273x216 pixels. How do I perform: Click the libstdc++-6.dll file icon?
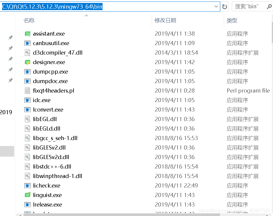[28, 166]
